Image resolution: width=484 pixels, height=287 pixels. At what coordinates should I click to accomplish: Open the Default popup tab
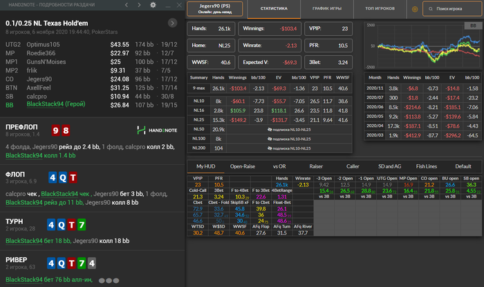(x=463, y=166)
